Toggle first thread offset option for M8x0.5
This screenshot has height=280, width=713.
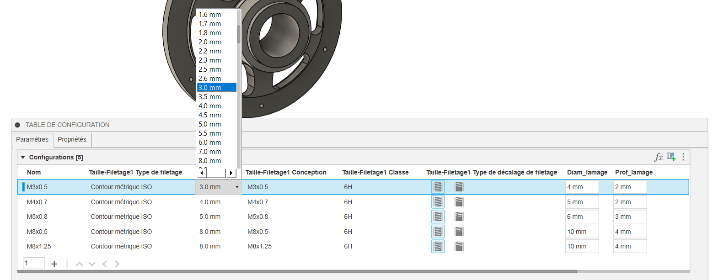point(438,232)
